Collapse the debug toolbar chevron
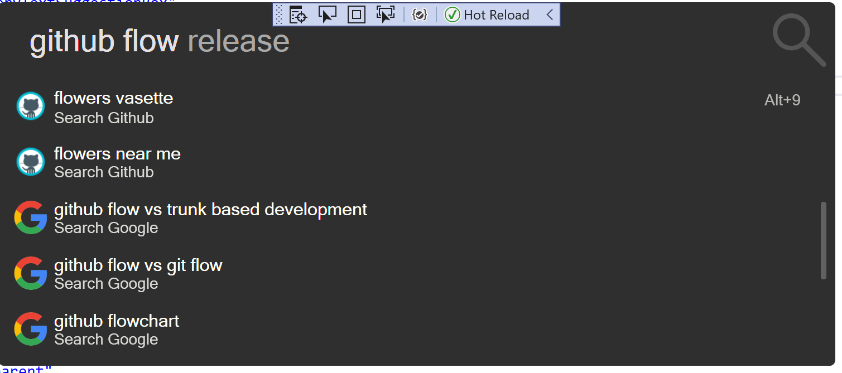Image resolution: width=842 pixels, height=373 pixels. click(550, 14)
